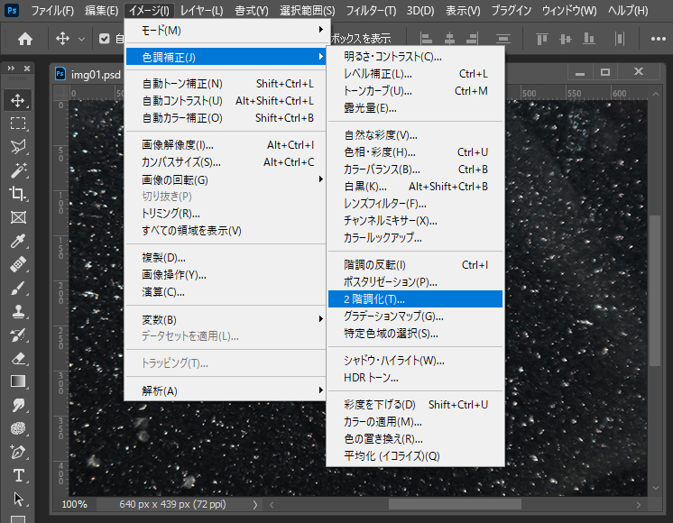Open レイヤー(L) menu
Image resolution: width=673 pixels, height=523 pixels.
click(x=201, y=10)
